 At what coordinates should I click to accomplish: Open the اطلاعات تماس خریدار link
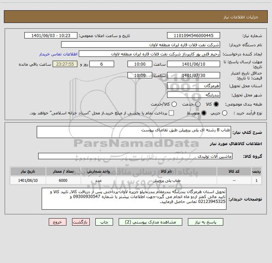58,54
